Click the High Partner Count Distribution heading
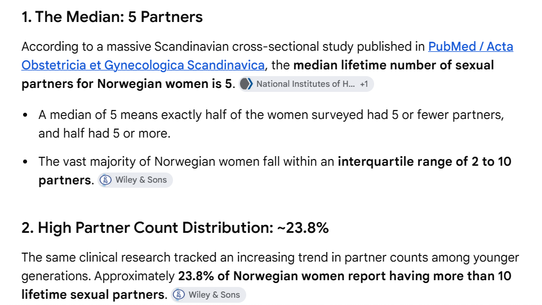 tap(156, 228)
